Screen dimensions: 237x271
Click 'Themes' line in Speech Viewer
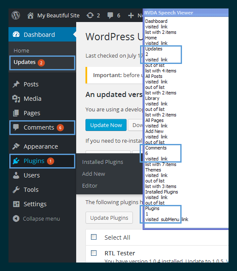pos(153,170)
